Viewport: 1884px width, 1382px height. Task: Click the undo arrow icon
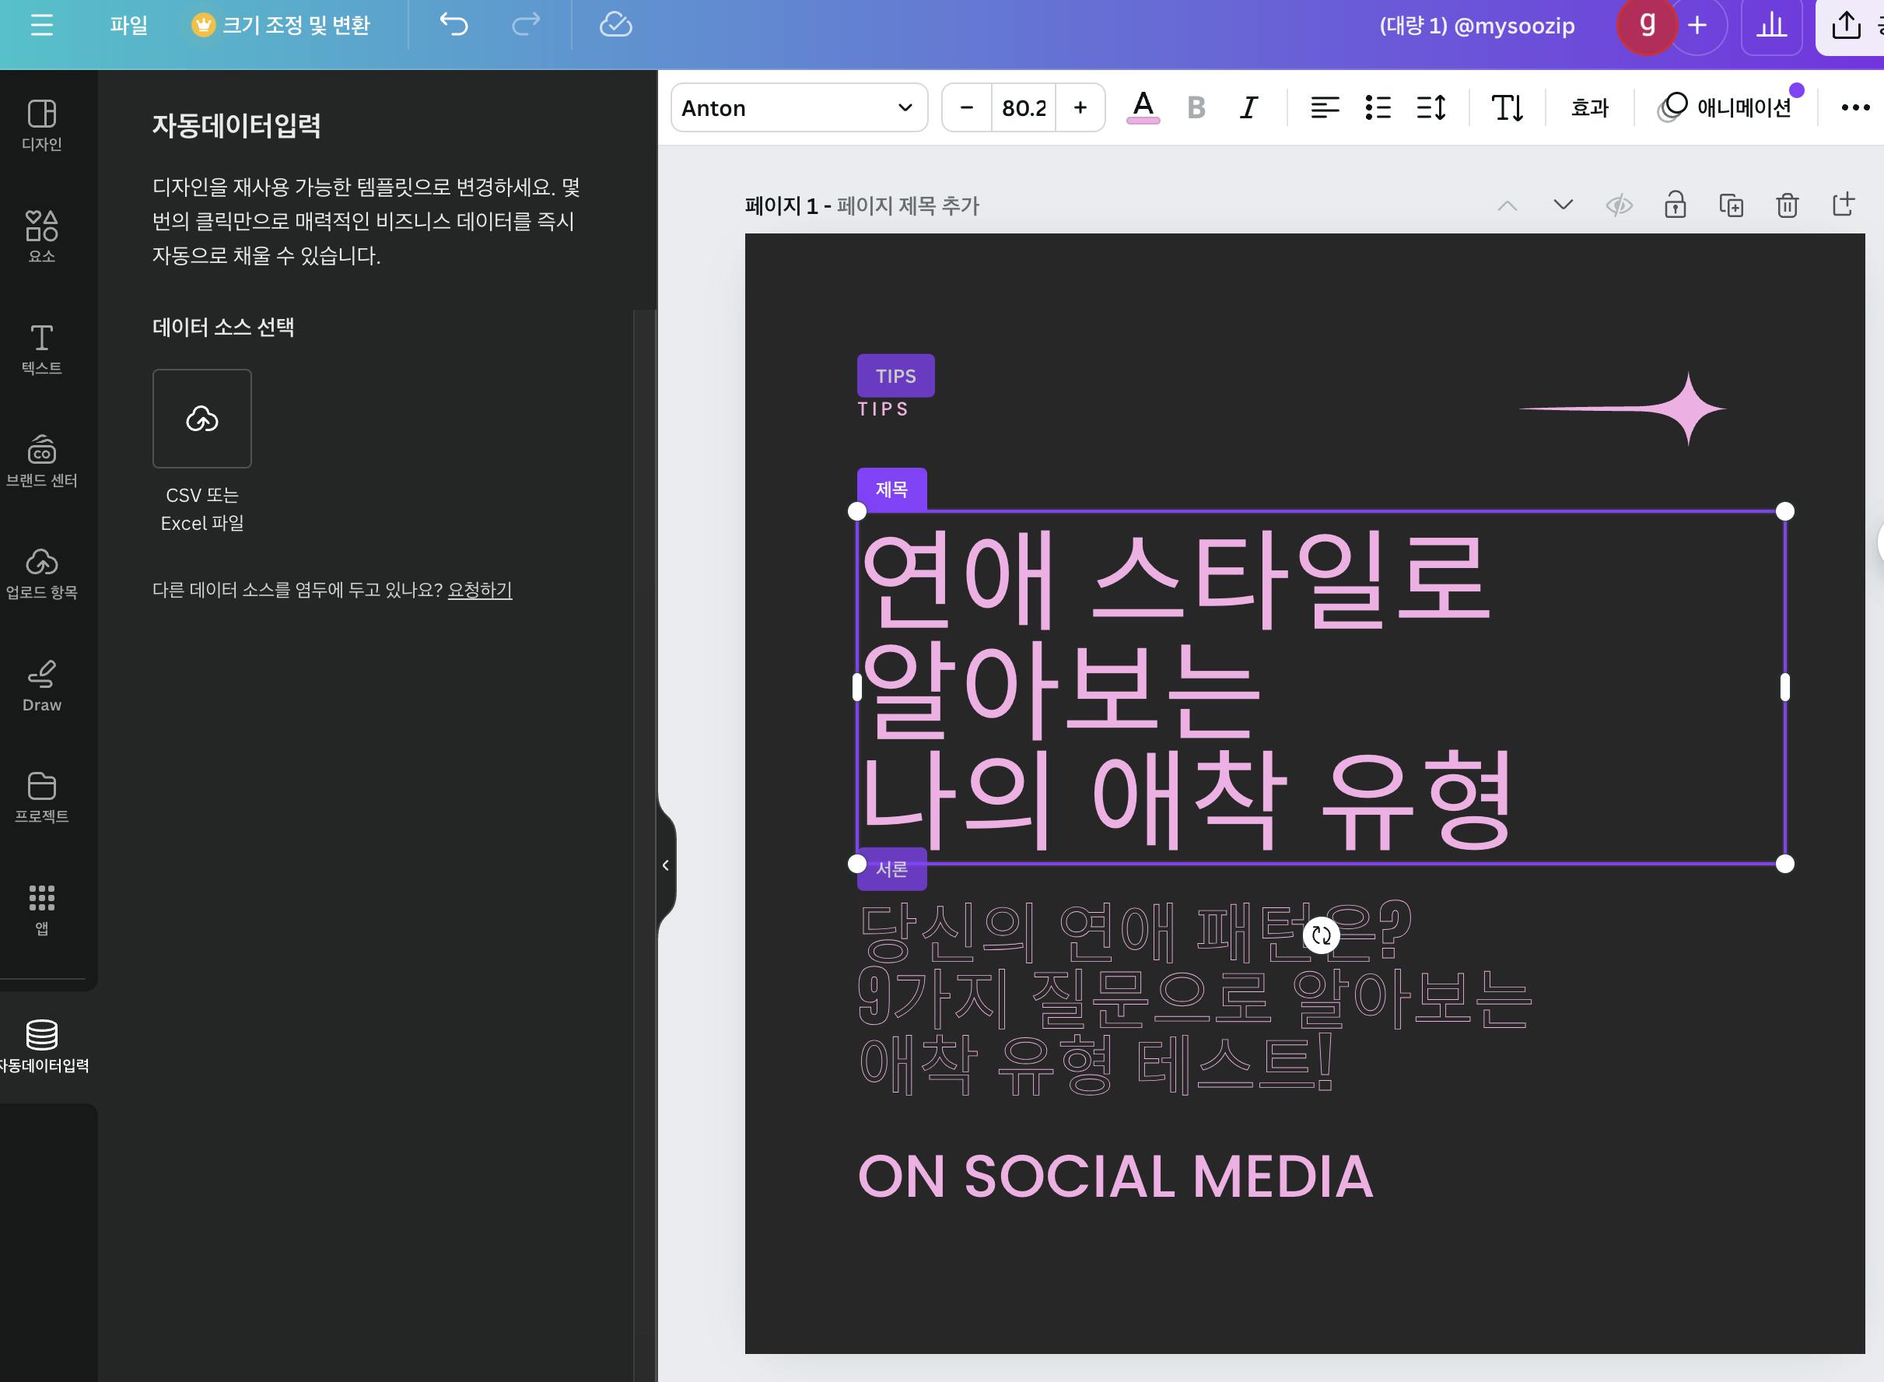coord(454,25)
